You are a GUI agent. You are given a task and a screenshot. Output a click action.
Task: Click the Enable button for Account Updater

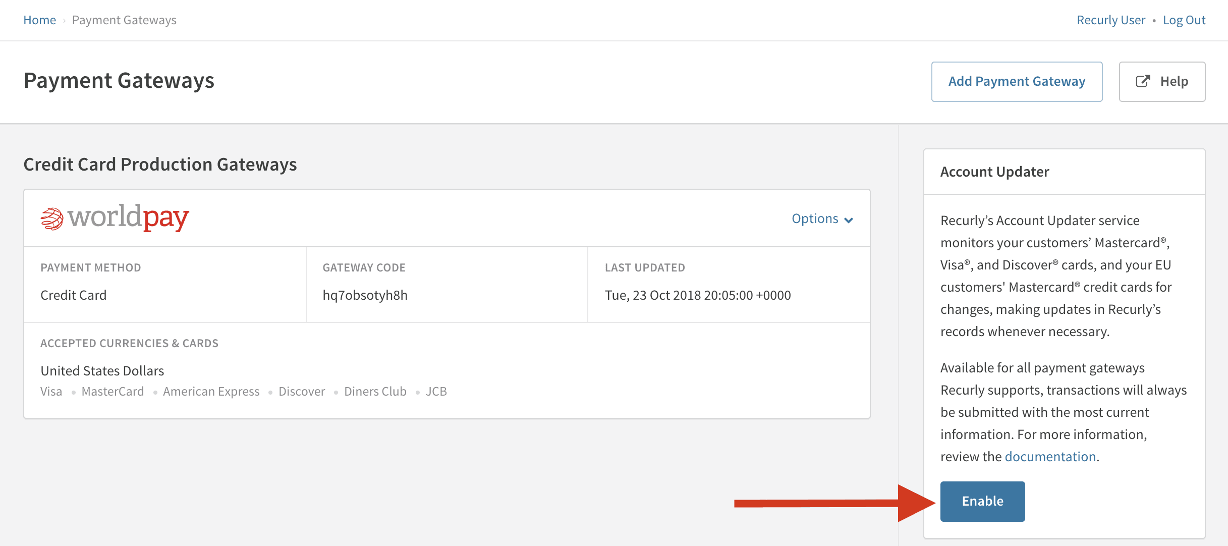tap(982, 501)
